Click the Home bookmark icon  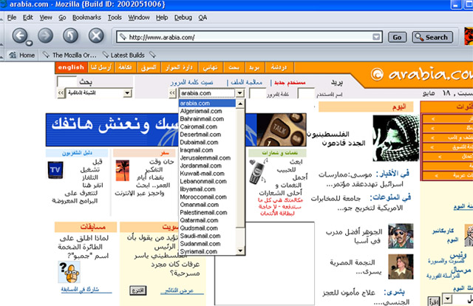(13, 55)
